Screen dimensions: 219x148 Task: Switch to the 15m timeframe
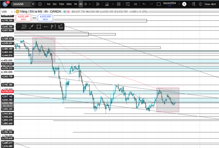point(62,4)
